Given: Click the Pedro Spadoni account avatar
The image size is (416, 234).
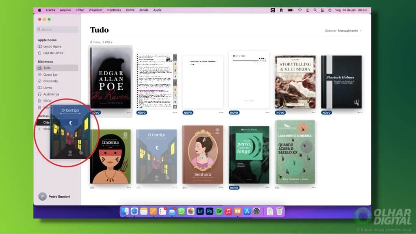Looking at the screenshot, I should click(x=42, y=197).
